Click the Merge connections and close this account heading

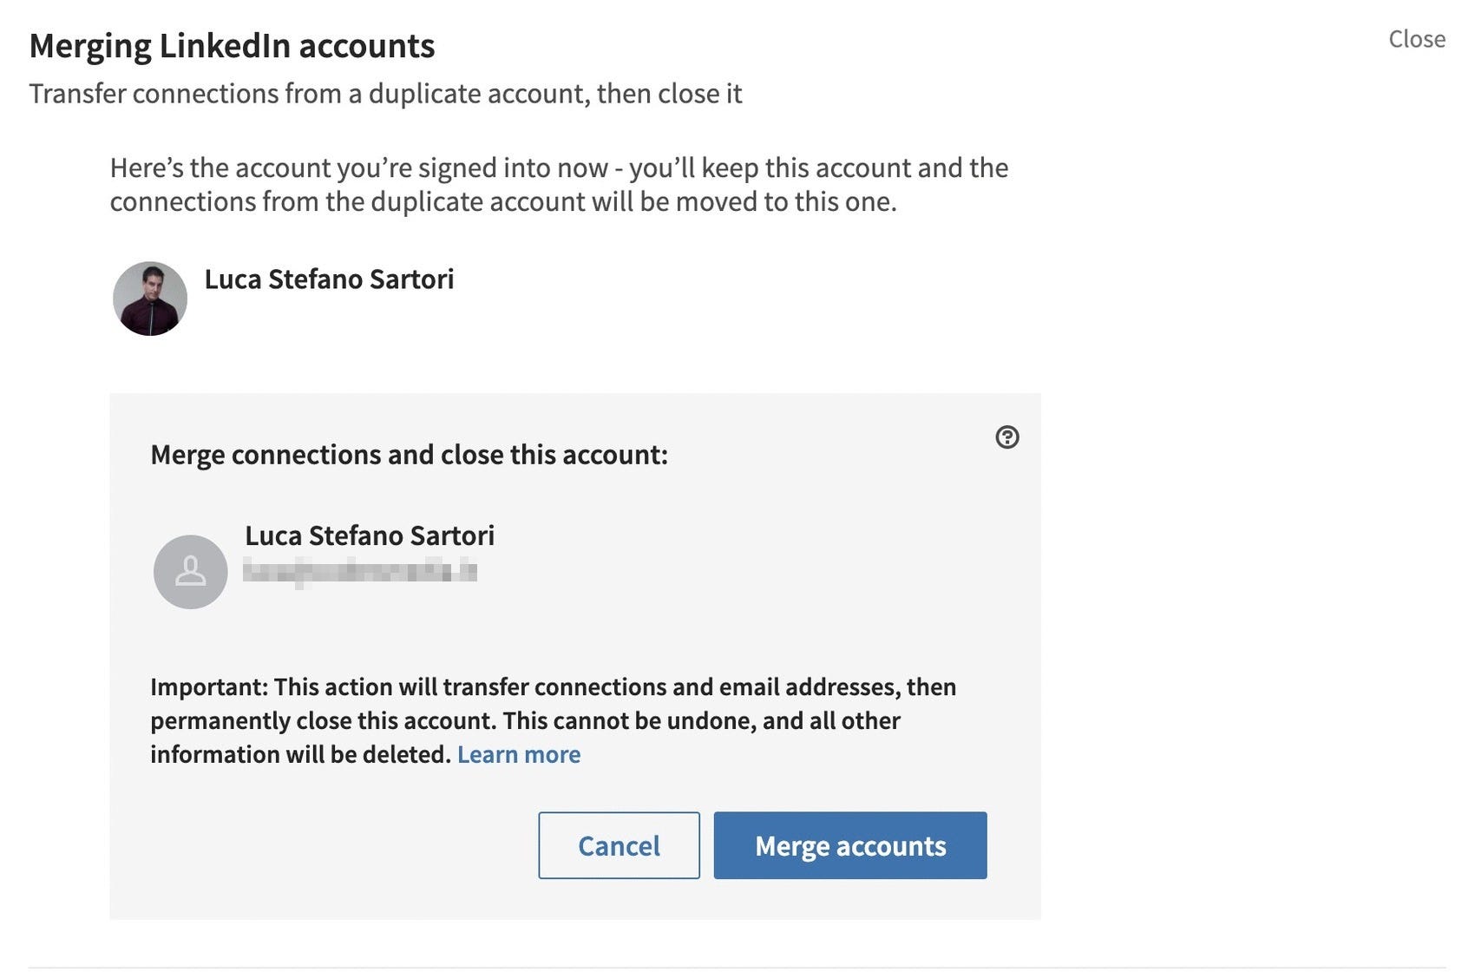click(x=409, y=454)
